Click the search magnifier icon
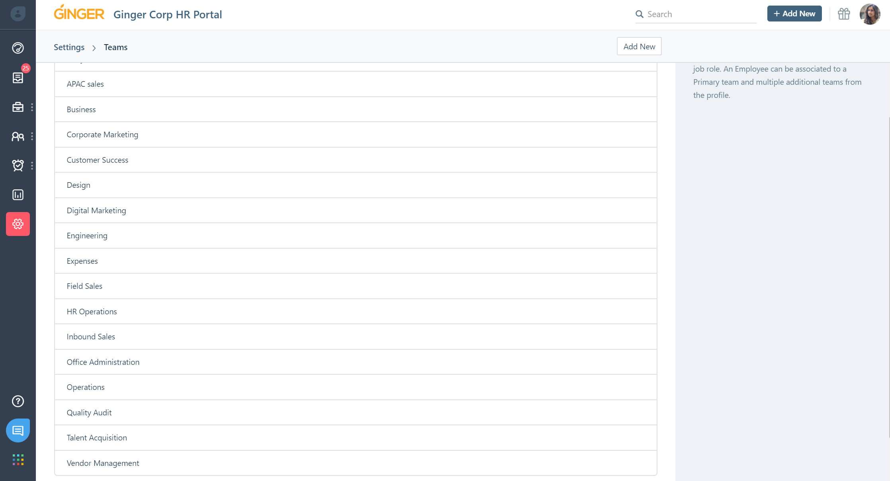The image size is (890, 481). click(x=640, y=14)
